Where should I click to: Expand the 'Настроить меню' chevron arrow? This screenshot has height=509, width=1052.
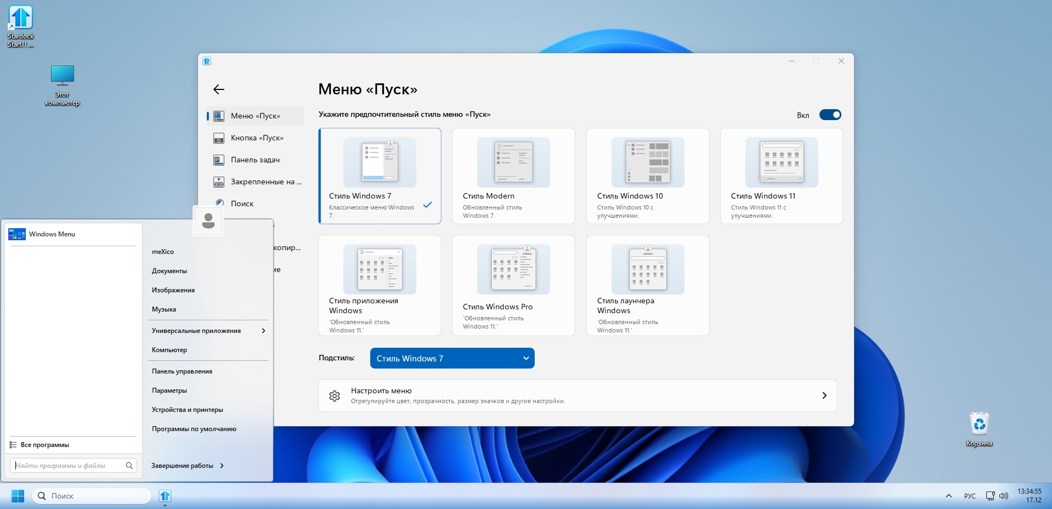tap(824, 395)
